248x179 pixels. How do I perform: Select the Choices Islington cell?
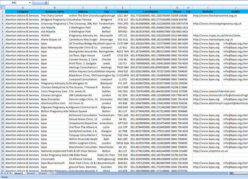point(54,95)
